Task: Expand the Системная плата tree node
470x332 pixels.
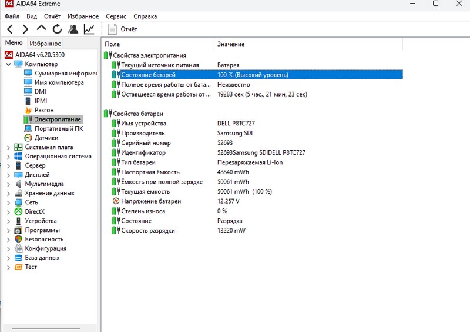Action: pos(8,147)
